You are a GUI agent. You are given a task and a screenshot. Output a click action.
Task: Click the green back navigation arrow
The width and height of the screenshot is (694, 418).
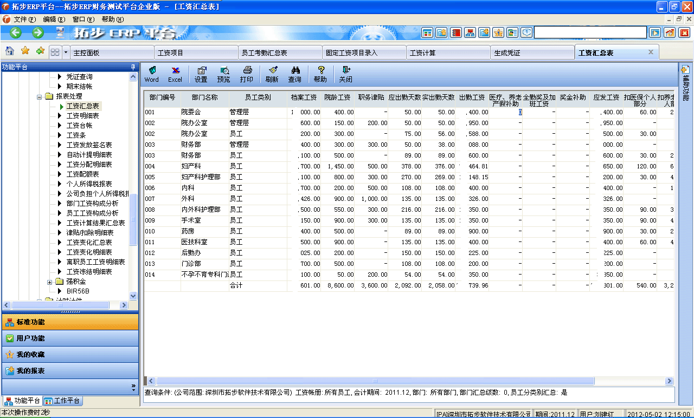(x=15, y=32)
